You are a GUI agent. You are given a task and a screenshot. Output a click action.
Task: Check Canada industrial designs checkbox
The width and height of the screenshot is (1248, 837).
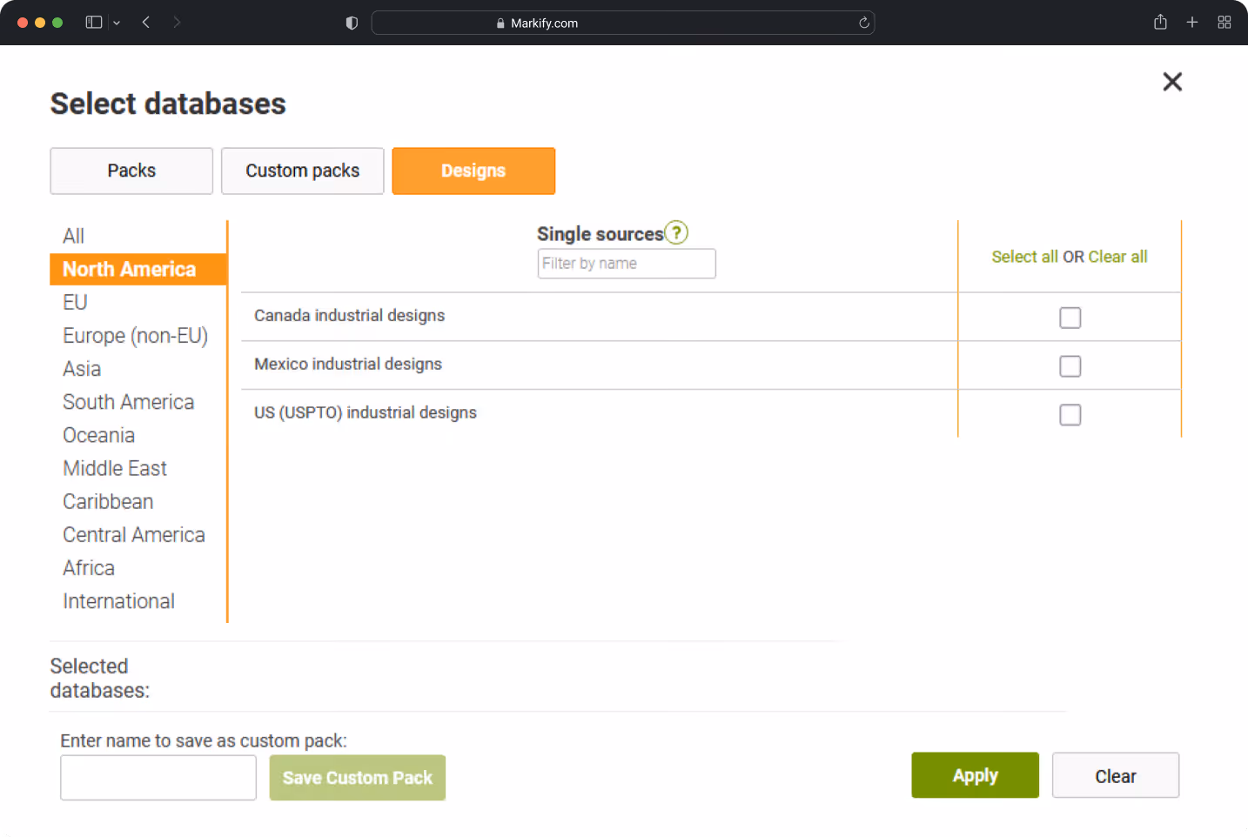1070,318
